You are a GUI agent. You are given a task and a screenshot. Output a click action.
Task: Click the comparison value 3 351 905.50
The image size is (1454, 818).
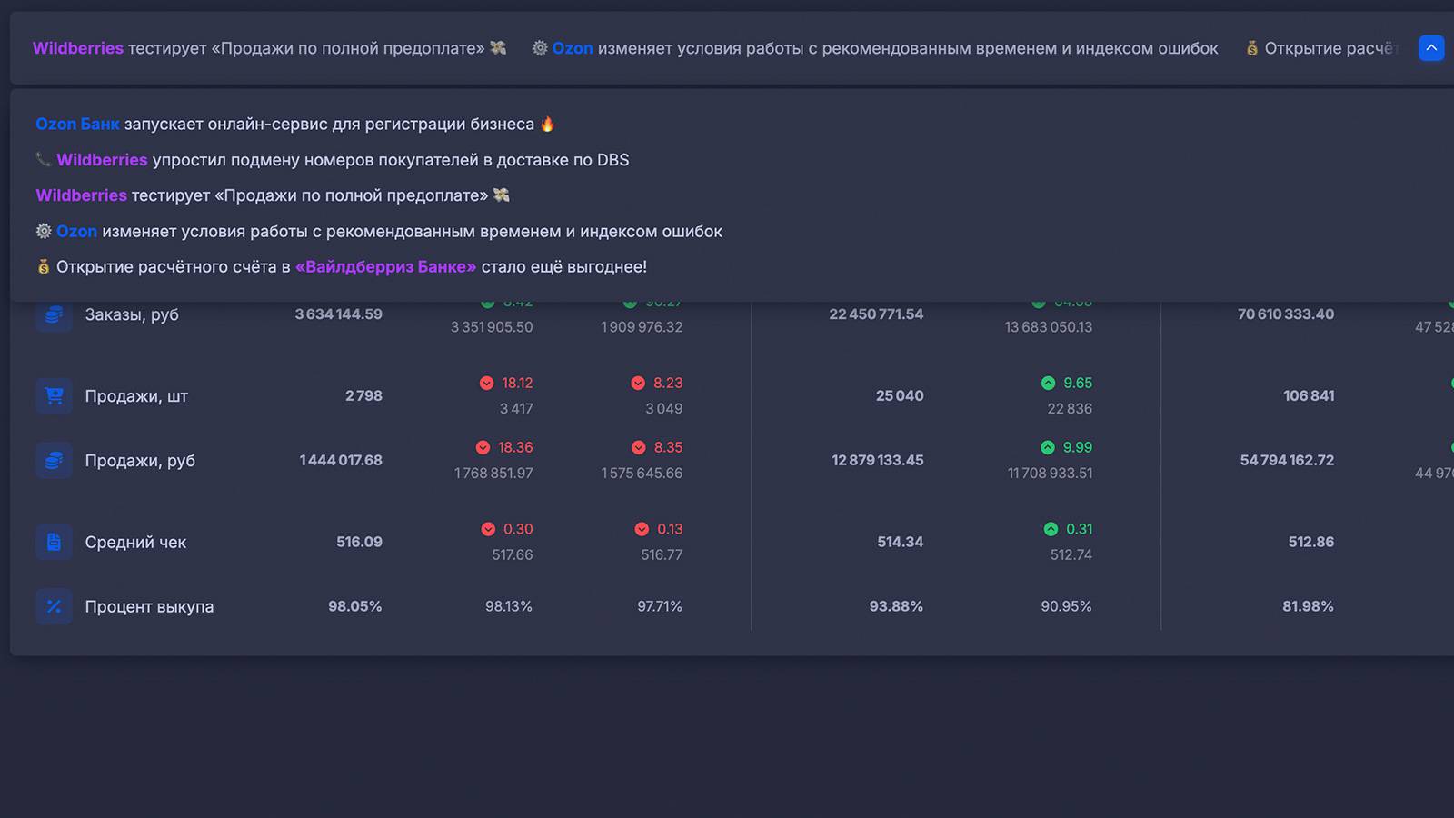click(x=492, y=327)
